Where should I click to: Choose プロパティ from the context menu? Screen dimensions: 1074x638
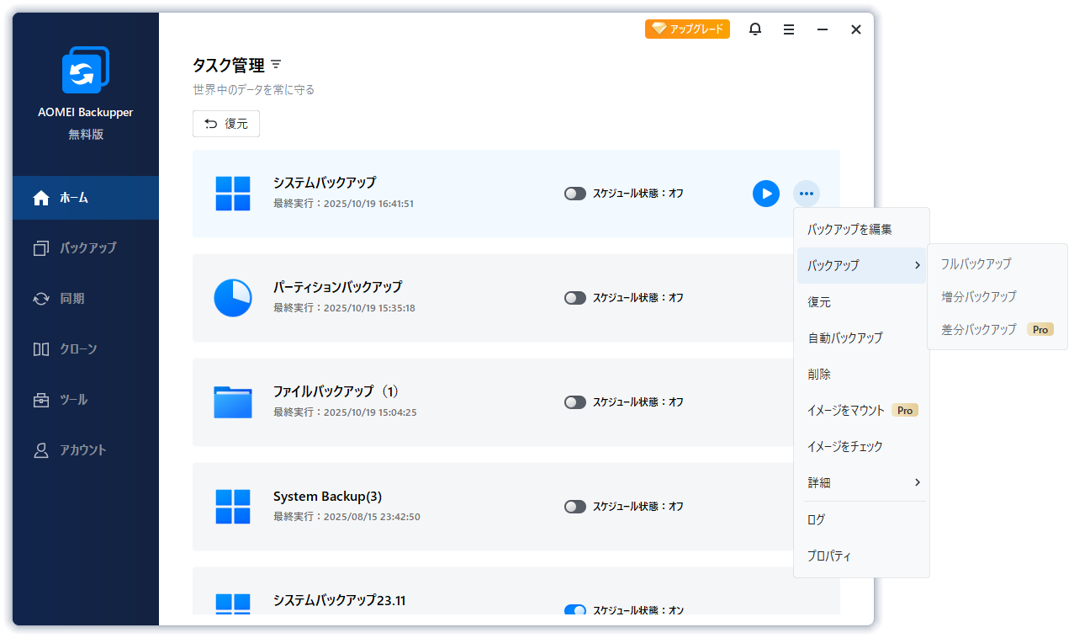[x=861, y=556]
